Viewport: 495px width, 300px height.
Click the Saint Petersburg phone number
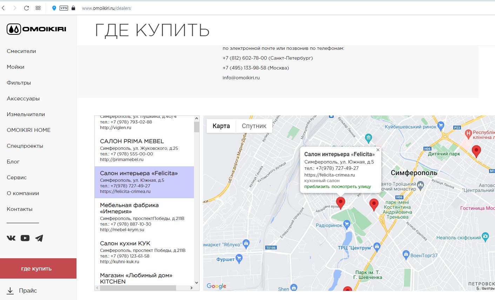268,58
